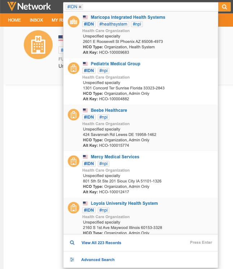Click magnifier icon beside View All Records
The height and width of the screenshot is (269, 233).
(72, 243)
